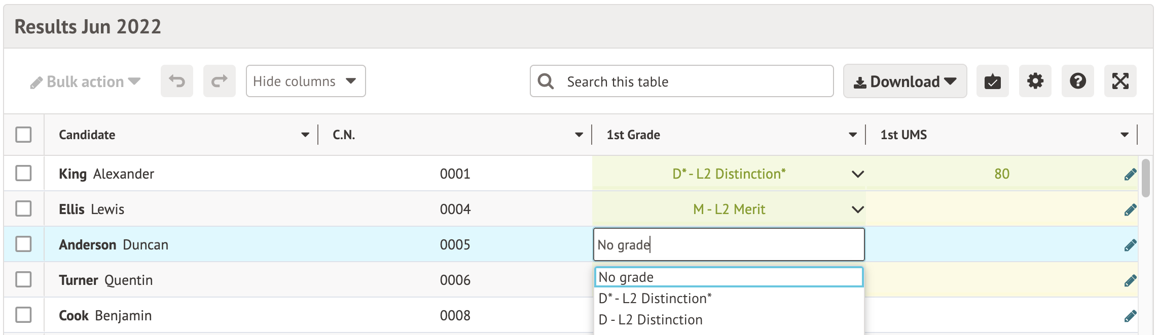The width and height of the screenshot is (1158, 335).
Task: Edit King Alexander's row pencil icon
Action: (1130, 175)
